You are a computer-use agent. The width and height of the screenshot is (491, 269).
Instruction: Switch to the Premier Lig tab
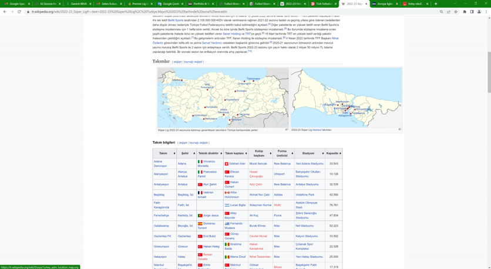pos(140,4)
